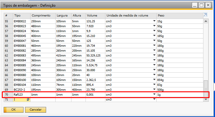Open volume unit dropdown for EMB0083
215x117 pixels.
(154, 55)
